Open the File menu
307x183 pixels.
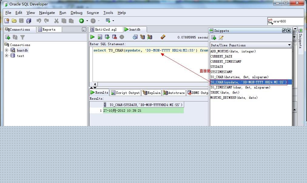point(8,13)
